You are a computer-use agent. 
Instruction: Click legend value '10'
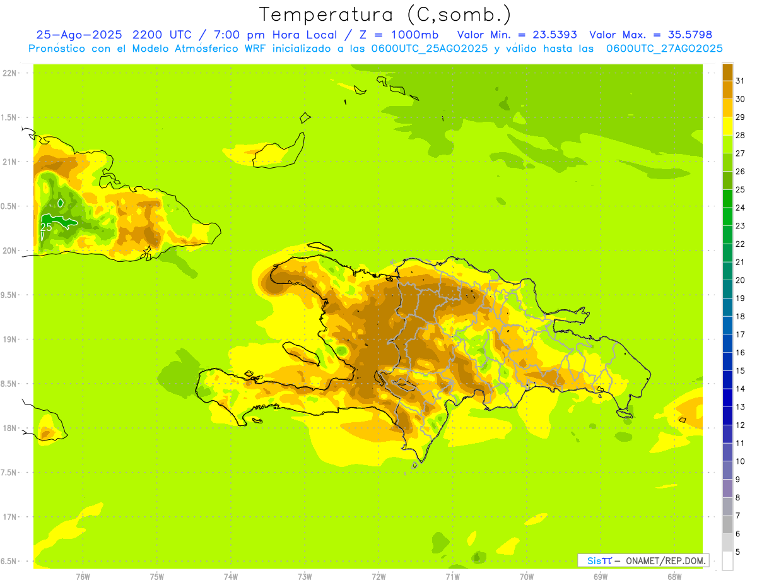click(741, 461)
